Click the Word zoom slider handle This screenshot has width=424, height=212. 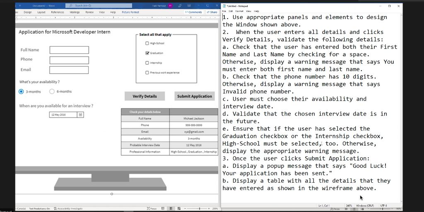coord(200,209)
